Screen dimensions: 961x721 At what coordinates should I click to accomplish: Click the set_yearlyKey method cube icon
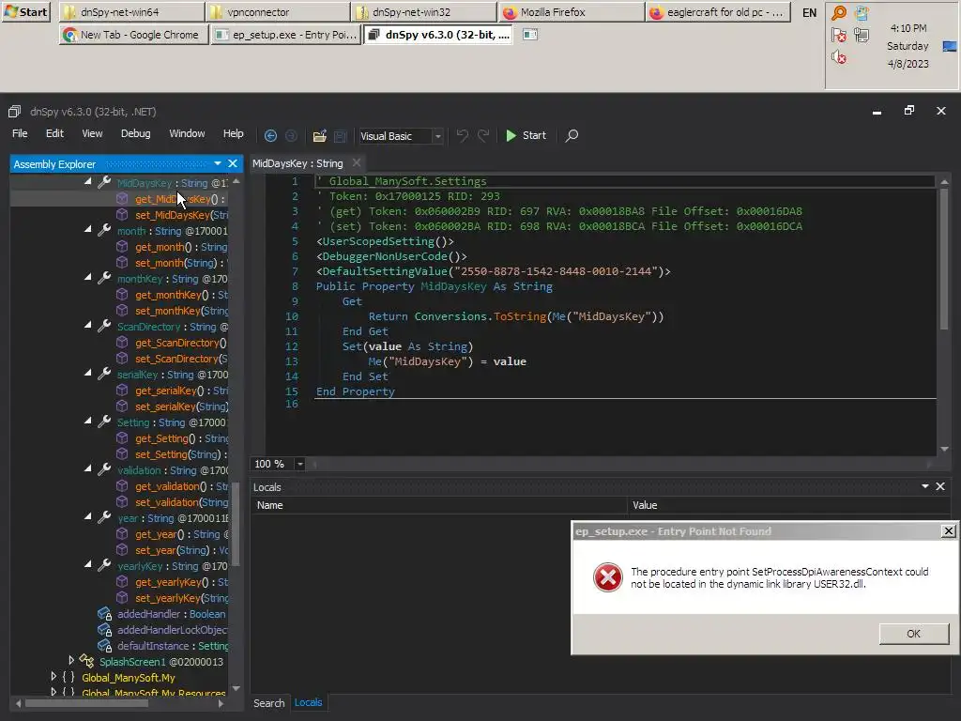click(x=122, y=597)
